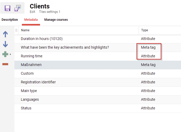Click the green plus add icon
Viewport: 181px width, 132px height.
5,54
